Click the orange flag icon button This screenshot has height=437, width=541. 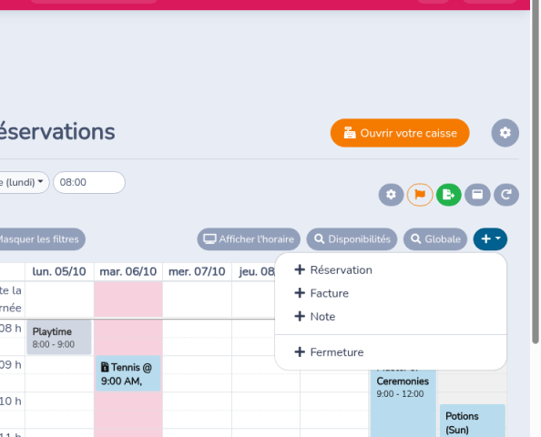(x=420, y=195)
